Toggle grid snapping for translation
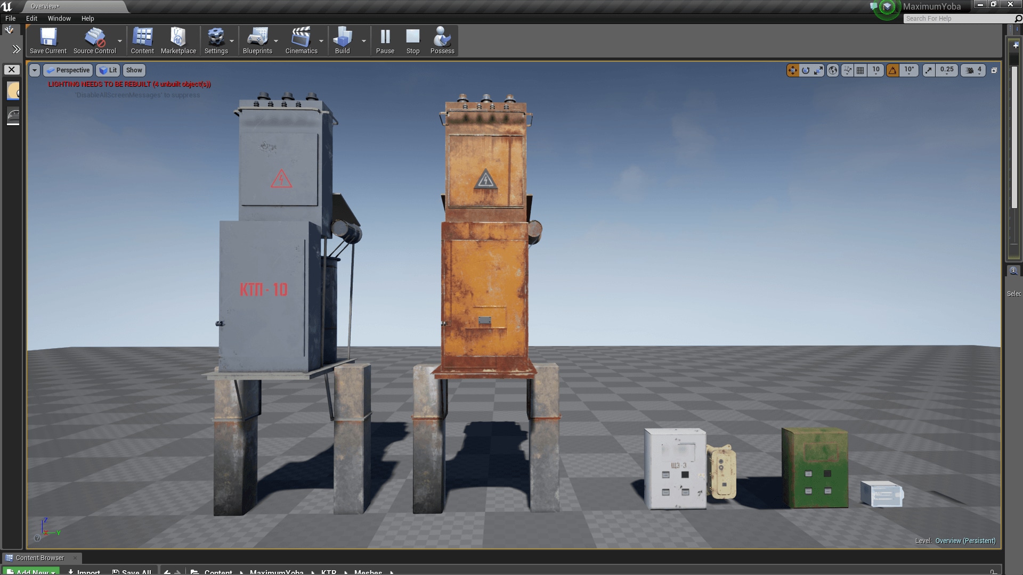Viewport: 1023px width, 575px height. [860, 70]
